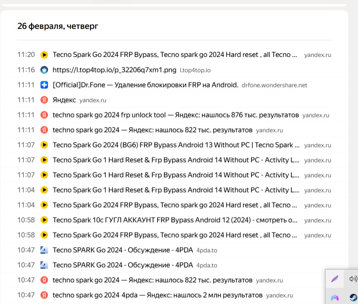Launch Steam from the bottom widget panel
The width and height of the screenshot is (358, 304).
pos(352,298)
